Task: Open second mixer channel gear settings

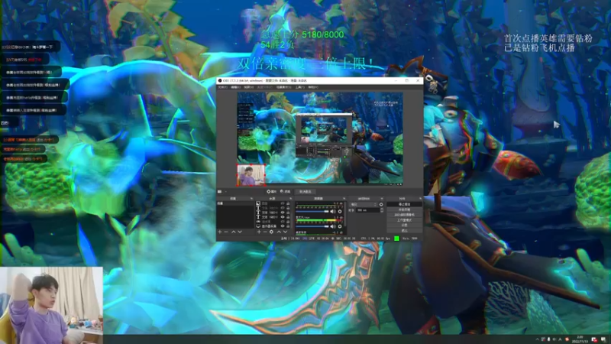Action: coord(340,226)
